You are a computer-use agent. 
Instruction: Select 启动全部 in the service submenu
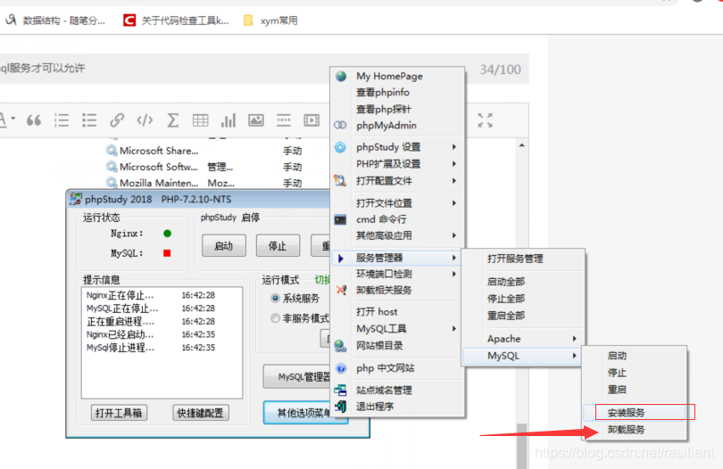tap(506, 282)
